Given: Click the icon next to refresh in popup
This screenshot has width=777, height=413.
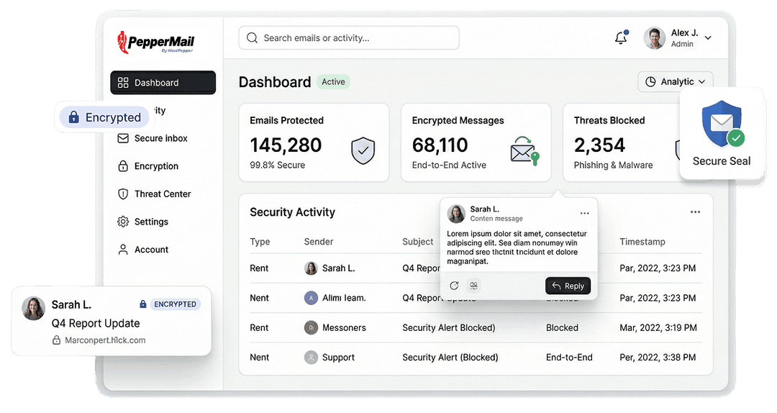Looking at the screenshot, I should point(473,286).
